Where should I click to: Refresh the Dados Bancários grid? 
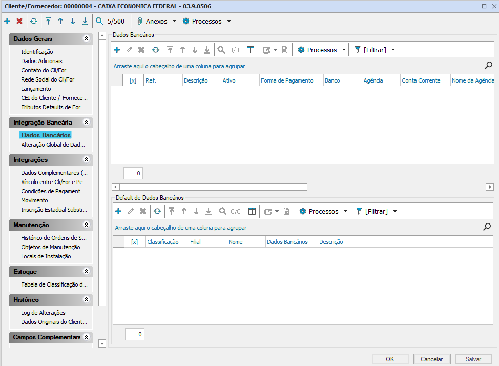pos(155,50)
